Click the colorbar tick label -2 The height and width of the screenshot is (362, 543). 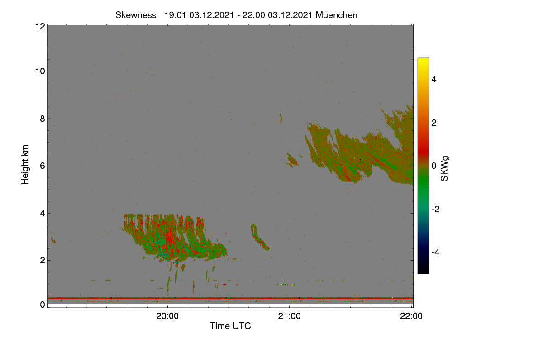click(x=434, y=209)
